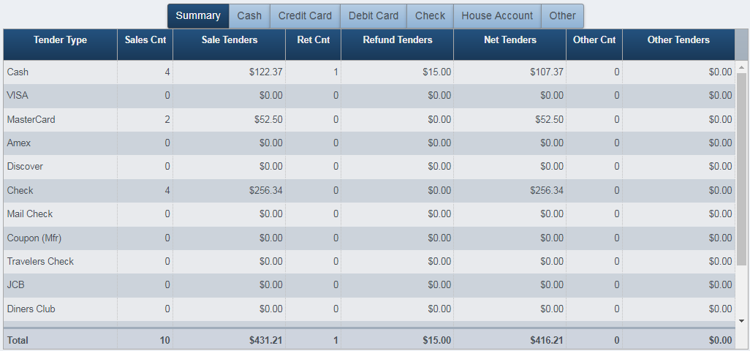The image size is (750, 351).
Task: Click scrollbar up arrow in table
Action: 741,67
